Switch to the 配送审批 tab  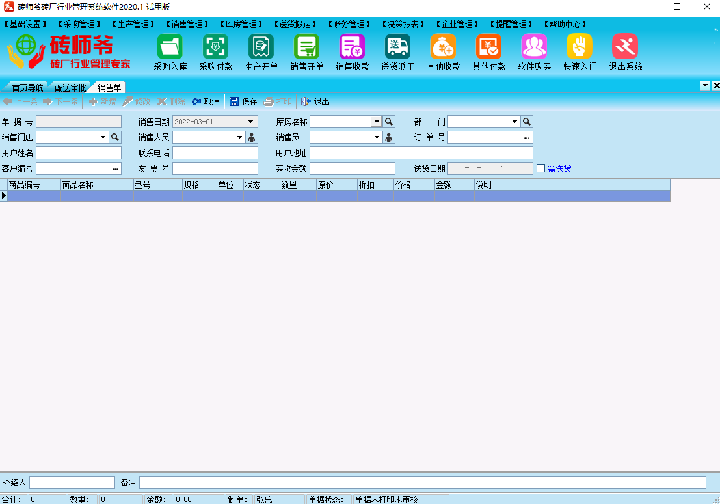click(70, 87)
